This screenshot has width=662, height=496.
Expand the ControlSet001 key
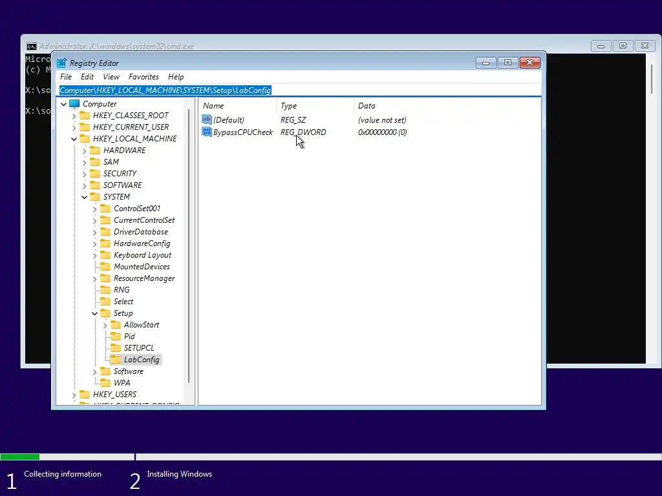[x=94, y=209]
